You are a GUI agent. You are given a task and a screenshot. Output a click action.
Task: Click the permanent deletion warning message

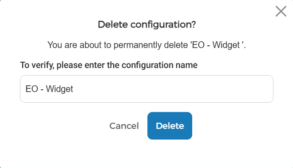point(146,45)
